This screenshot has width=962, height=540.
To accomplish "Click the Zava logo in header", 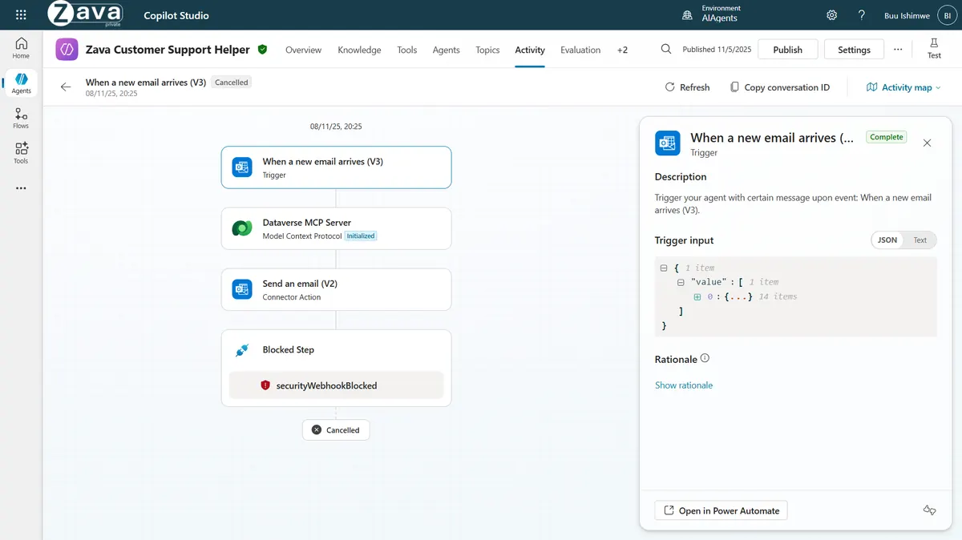I will [x=85, y=14].
